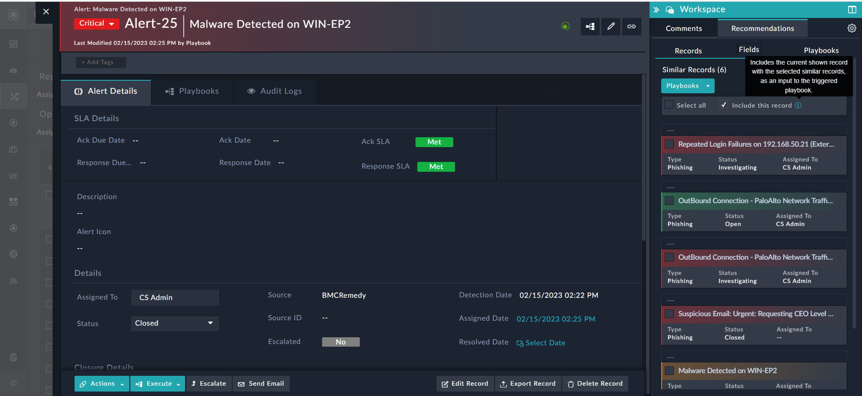This screenshot has width=862, height=396.
Task: Click the Export Record upload icon
Action: coord(504,384)
